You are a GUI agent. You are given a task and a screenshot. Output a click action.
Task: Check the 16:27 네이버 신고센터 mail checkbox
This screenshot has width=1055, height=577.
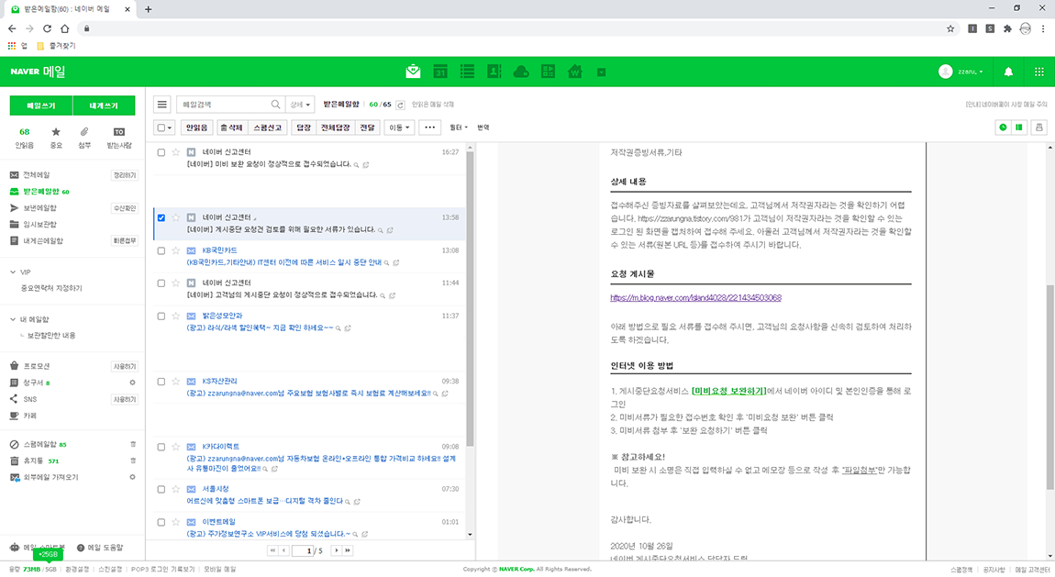[x=161, y=152]
